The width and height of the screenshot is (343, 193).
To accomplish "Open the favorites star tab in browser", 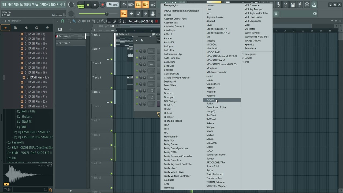I will pos(47,28).
